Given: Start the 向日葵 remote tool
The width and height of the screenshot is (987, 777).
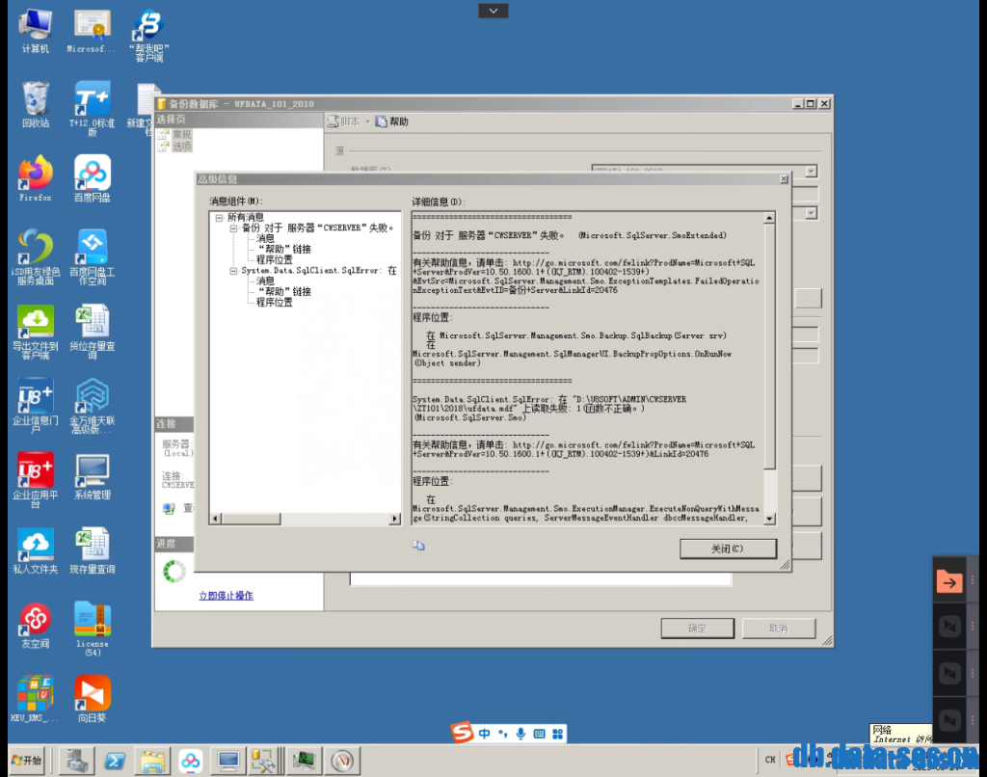Looking at the screenshot, I should 92,692.
